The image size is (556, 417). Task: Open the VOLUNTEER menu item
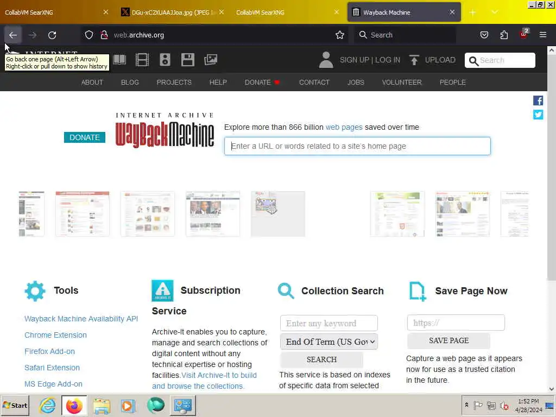tap(402, 83)
